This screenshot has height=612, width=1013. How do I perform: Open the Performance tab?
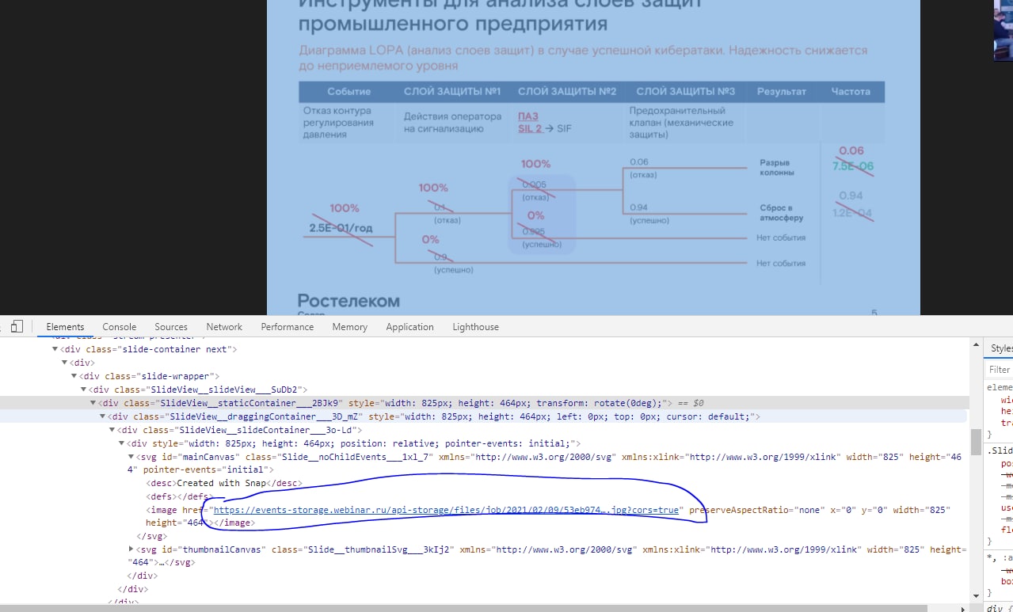coord(288,327)
